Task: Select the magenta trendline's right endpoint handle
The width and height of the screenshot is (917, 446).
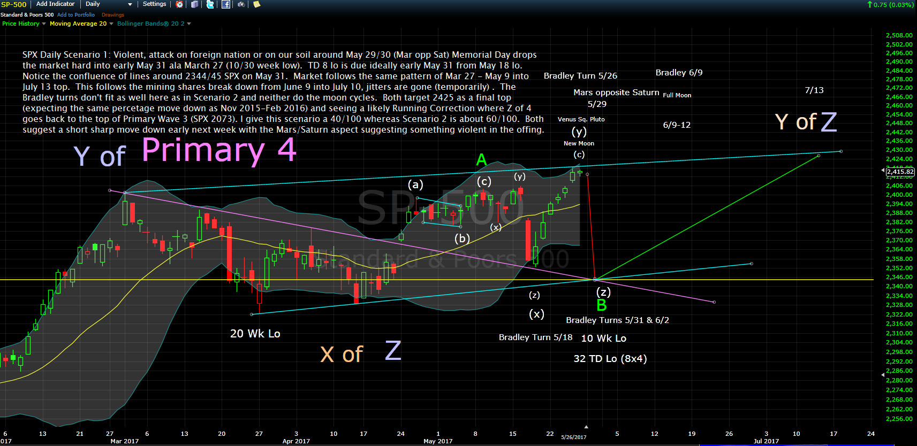Action: coord(714,302)
